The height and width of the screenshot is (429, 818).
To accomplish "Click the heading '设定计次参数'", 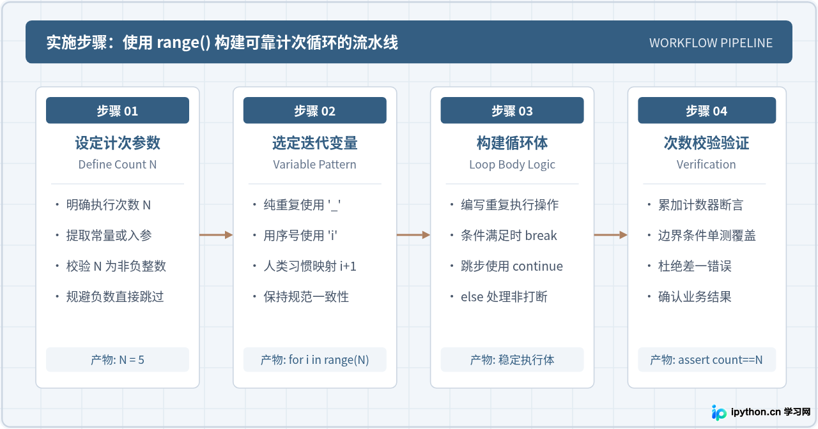I will [118, 143].
